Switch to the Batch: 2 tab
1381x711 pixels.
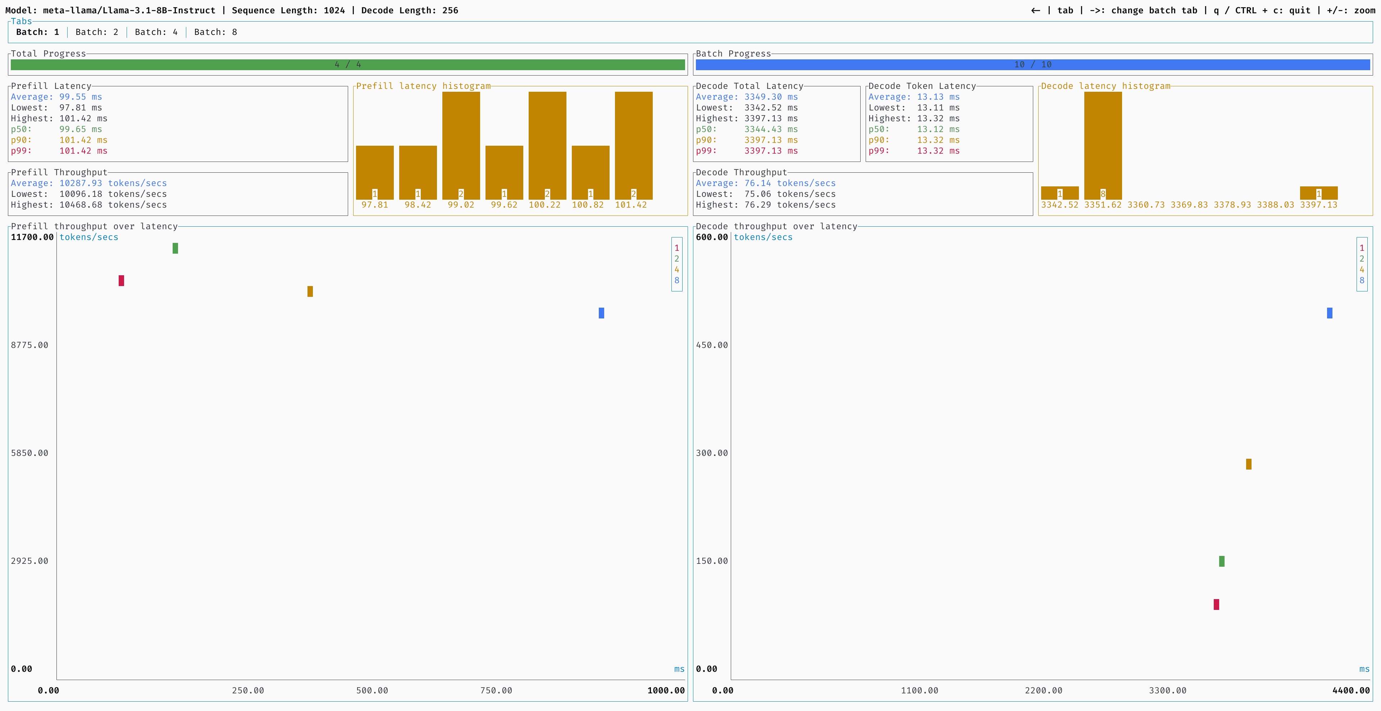coord(97,32)
